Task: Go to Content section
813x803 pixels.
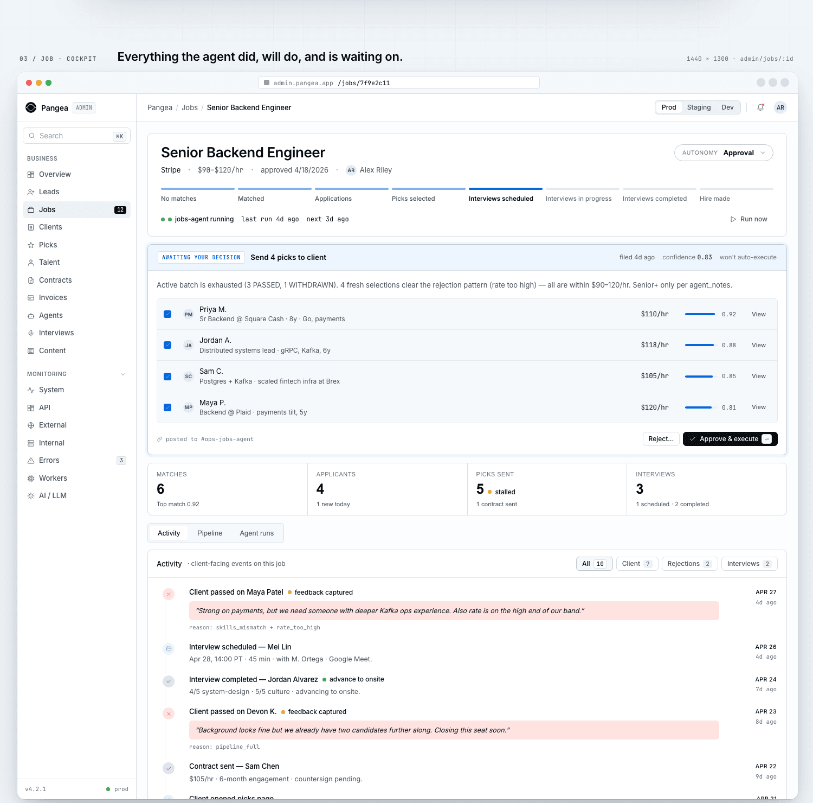Action: (x=76, y=350)
